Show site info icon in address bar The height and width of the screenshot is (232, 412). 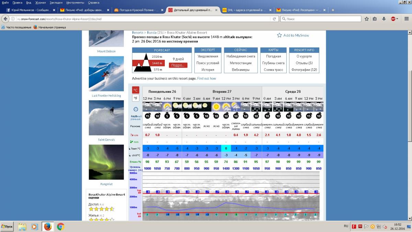(x=13, y=19)
